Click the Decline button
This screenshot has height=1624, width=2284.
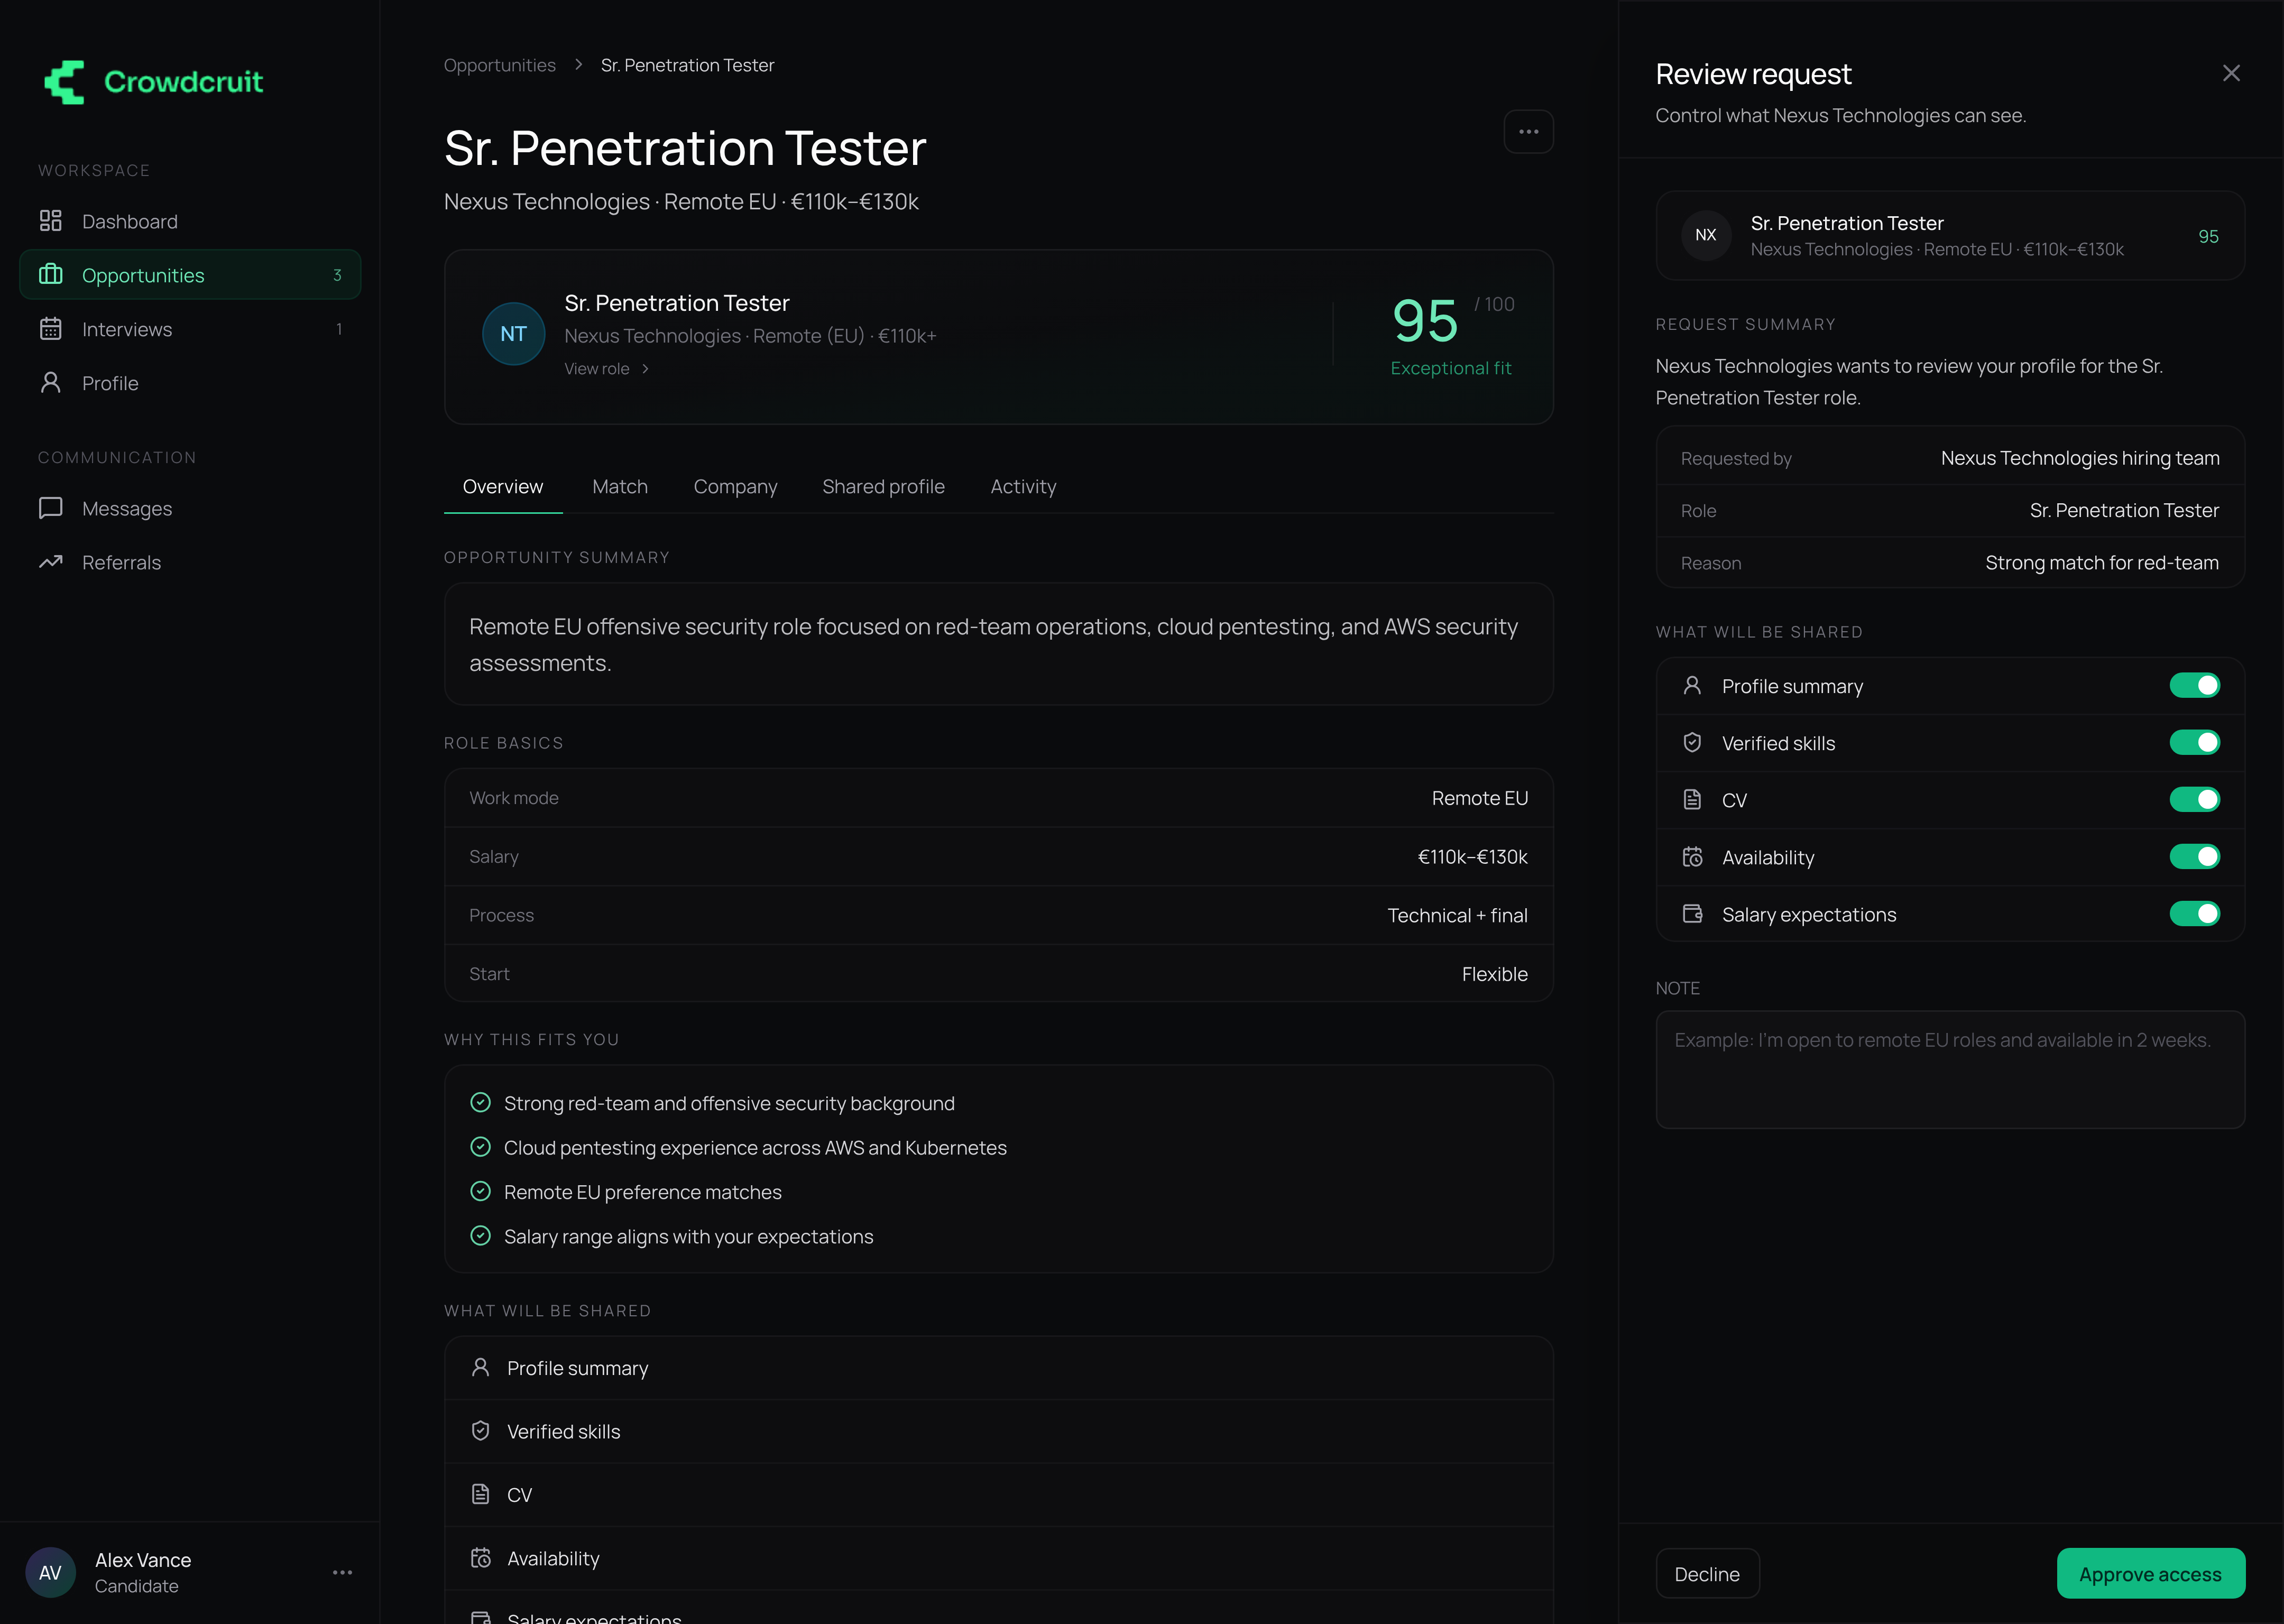click(1707, 1573)
